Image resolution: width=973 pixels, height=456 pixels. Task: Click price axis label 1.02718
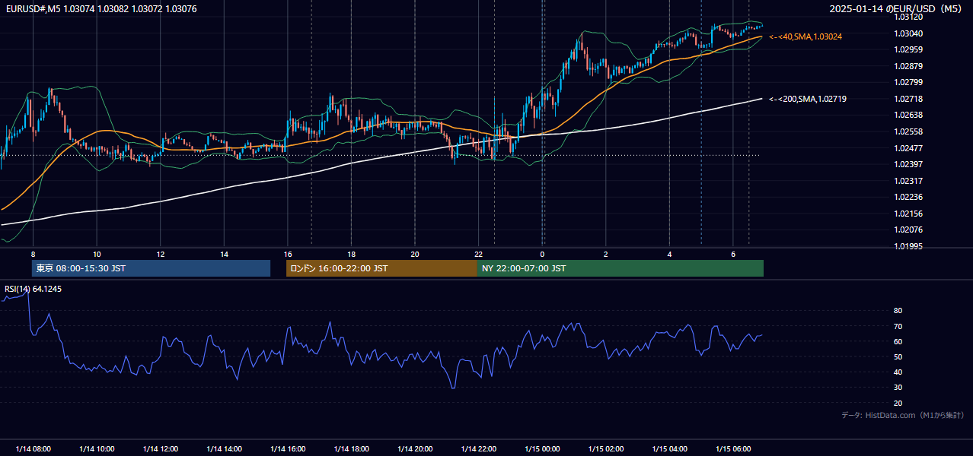(x=908, y=99)
